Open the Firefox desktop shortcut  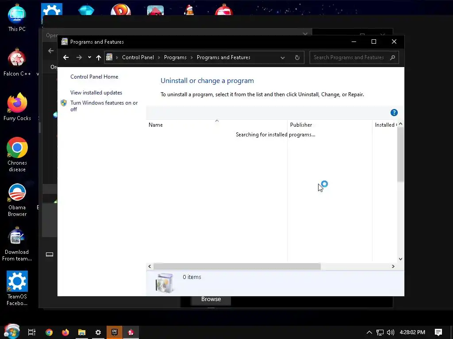point(17,107)
